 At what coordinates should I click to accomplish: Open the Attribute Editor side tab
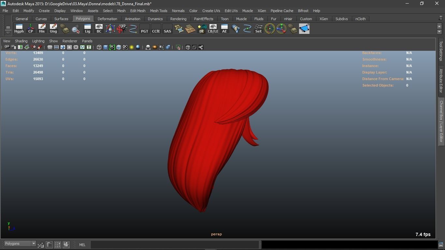[x=441, y=81]
